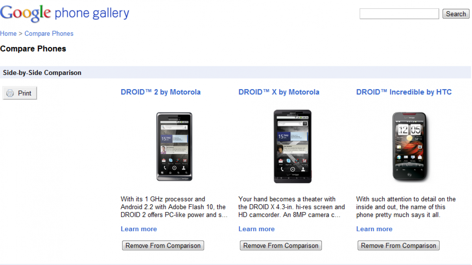This screenshot has width=472, height=265.
Task: Click the Print button
Action: coord(20,93)
